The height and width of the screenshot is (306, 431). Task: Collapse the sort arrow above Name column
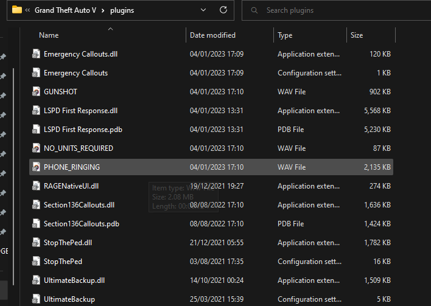[110, 28]
